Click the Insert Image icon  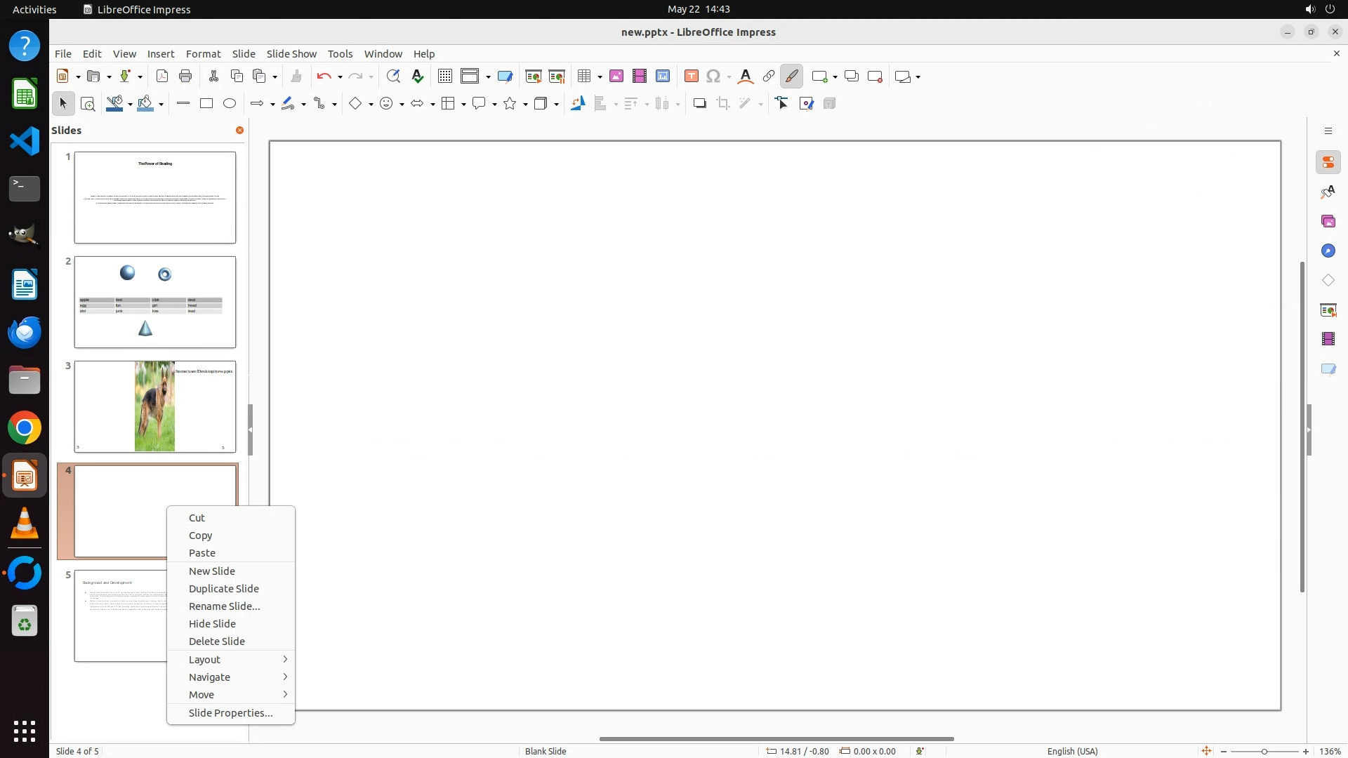[x=616, y=77]
